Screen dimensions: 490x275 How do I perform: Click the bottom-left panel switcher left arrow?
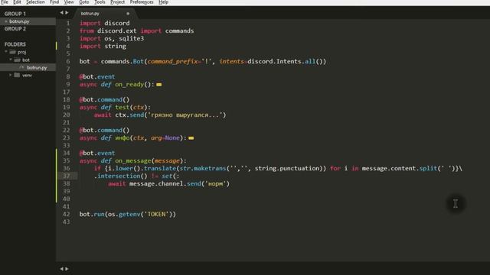point(61,269)
